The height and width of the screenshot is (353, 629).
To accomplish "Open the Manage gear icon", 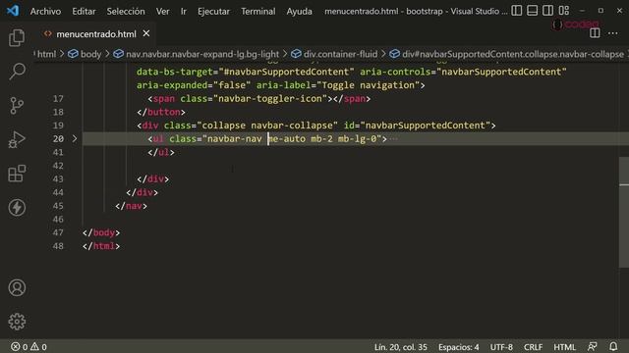I will (17, 322).
